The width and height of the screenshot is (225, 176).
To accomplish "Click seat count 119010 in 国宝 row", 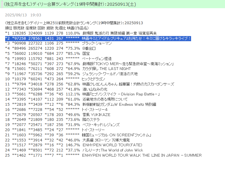I will (35, 54).
